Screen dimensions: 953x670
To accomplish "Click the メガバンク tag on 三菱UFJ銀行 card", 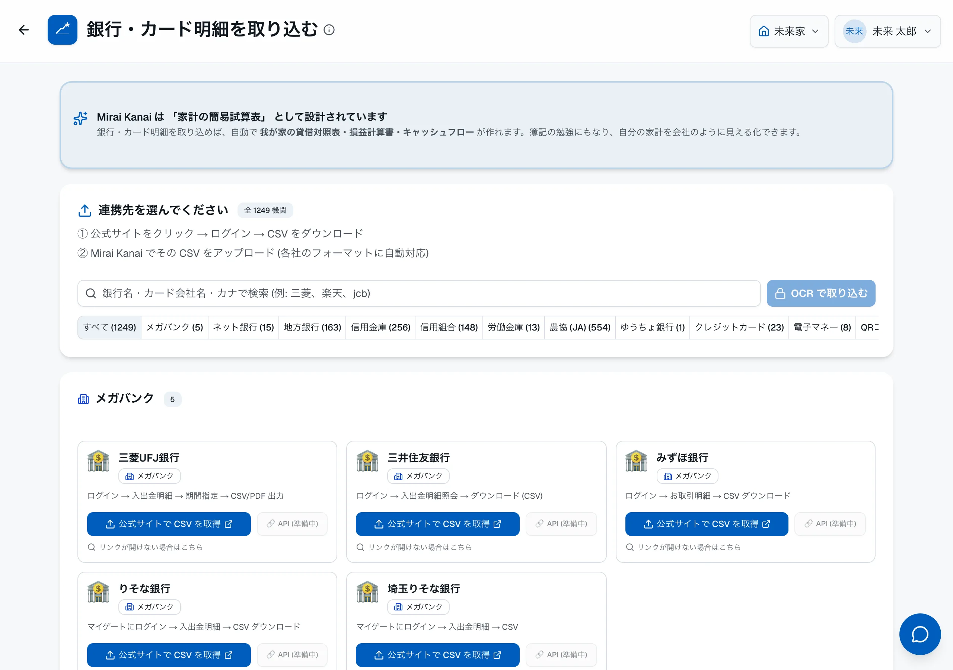I will tap(149, 476).
